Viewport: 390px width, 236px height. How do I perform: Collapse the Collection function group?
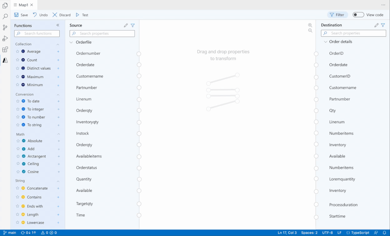[58, 44]
